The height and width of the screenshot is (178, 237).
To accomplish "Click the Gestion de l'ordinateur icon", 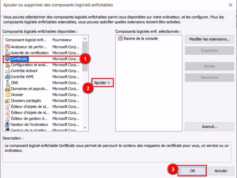I will 8,125.
